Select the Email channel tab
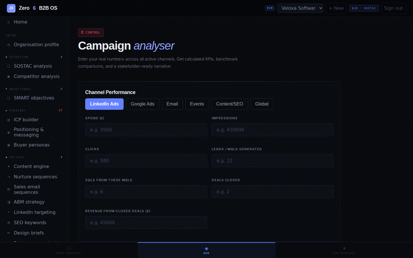The image size is (413, 258). click(x=172, y=104)
